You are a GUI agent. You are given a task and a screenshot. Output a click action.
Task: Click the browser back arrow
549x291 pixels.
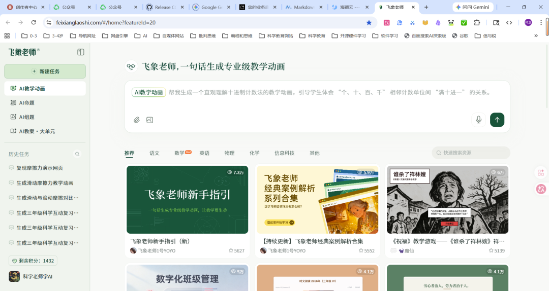(x=8, y=22)
